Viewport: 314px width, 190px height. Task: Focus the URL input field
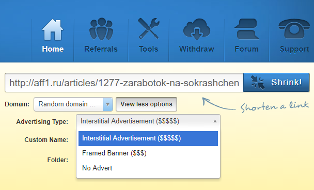point(124,83)
